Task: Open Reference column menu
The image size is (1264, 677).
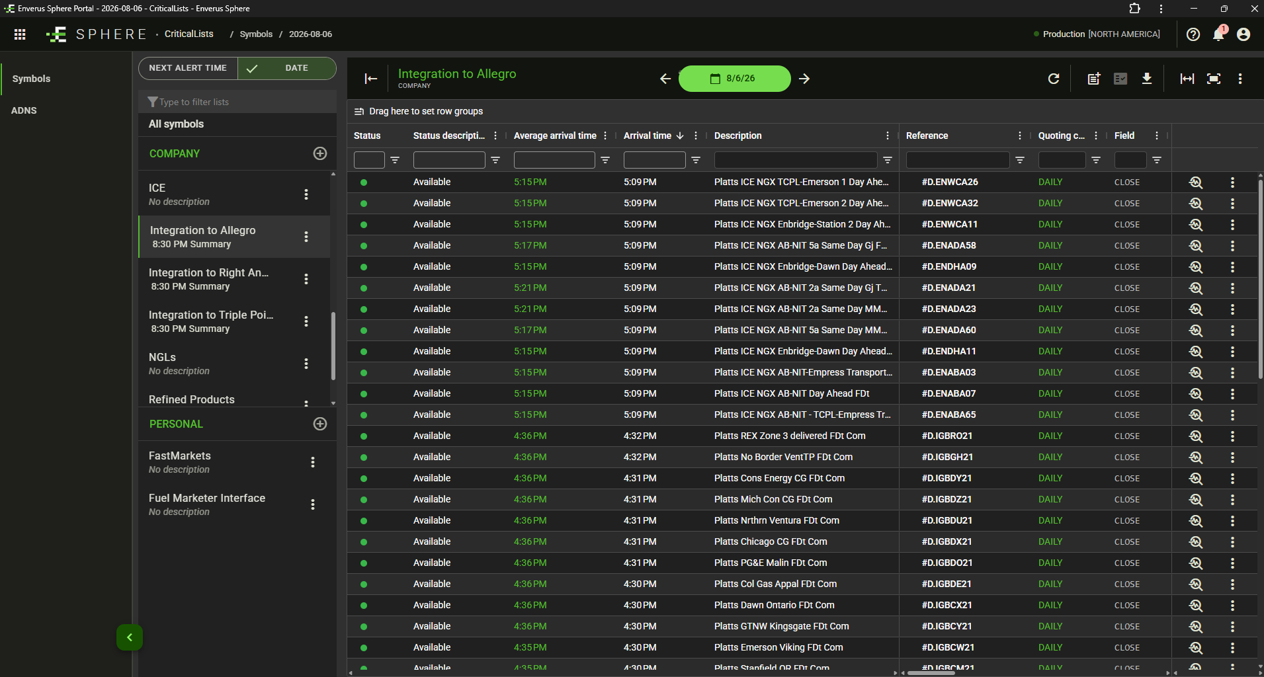Action: pos(1020,136)
